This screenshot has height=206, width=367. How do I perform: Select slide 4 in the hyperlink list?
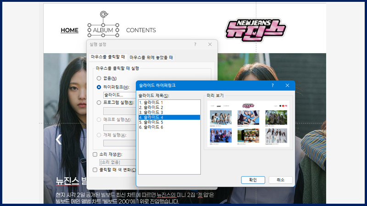[x=169, y=117]
